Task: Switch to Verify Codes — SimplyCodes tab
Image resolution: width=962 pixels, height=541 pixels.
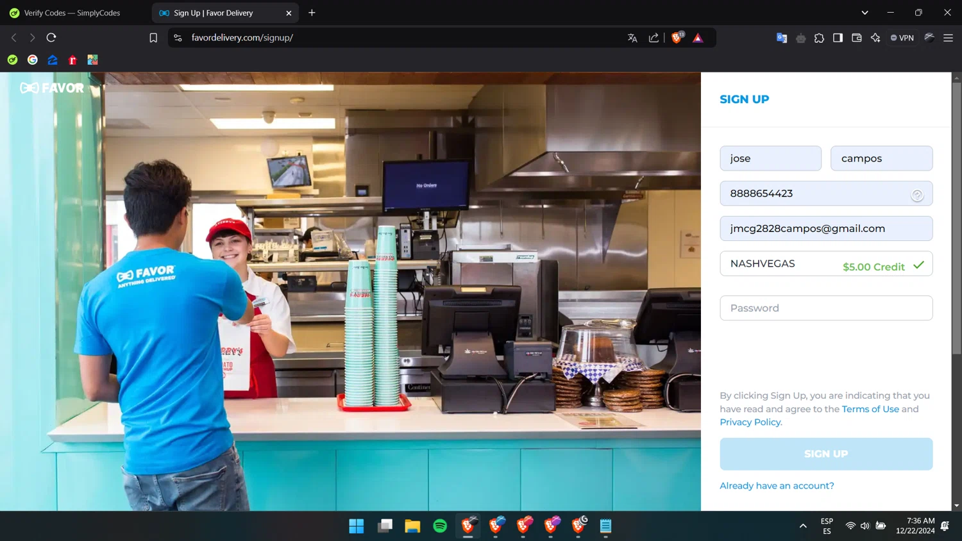Action: 72,13
